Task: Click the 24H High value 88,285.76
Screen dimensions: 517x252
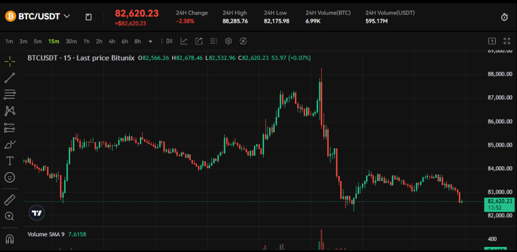Action: click(x=235, y=21)
